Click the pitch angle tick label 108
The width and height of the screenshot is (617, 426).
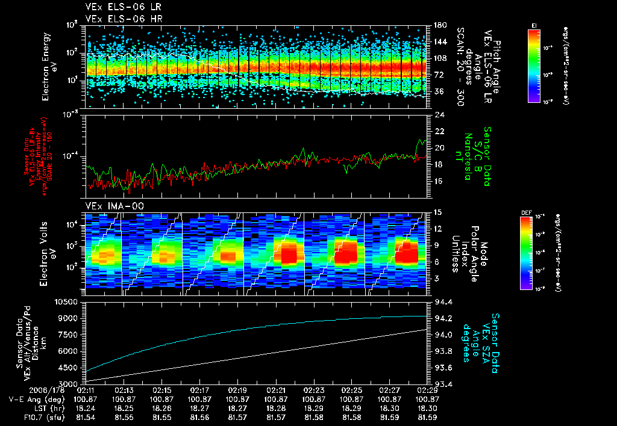click(x=440, y=58)
